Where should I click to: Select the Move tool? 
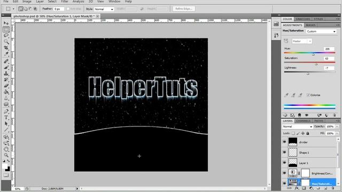[6, 23]
